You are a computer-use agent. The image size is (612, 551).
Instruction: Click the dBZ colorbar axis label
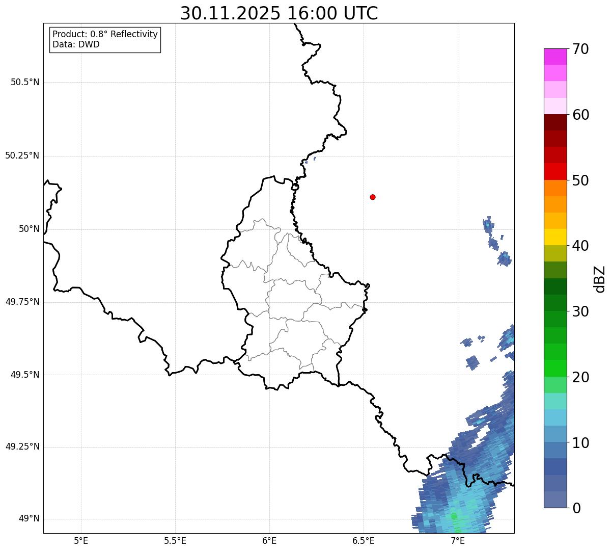coord(600,279)
